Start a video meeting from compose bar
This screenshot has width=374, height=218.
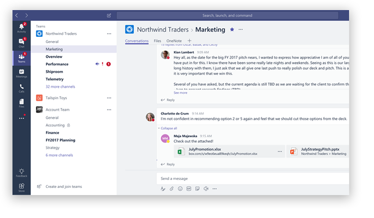206,189
